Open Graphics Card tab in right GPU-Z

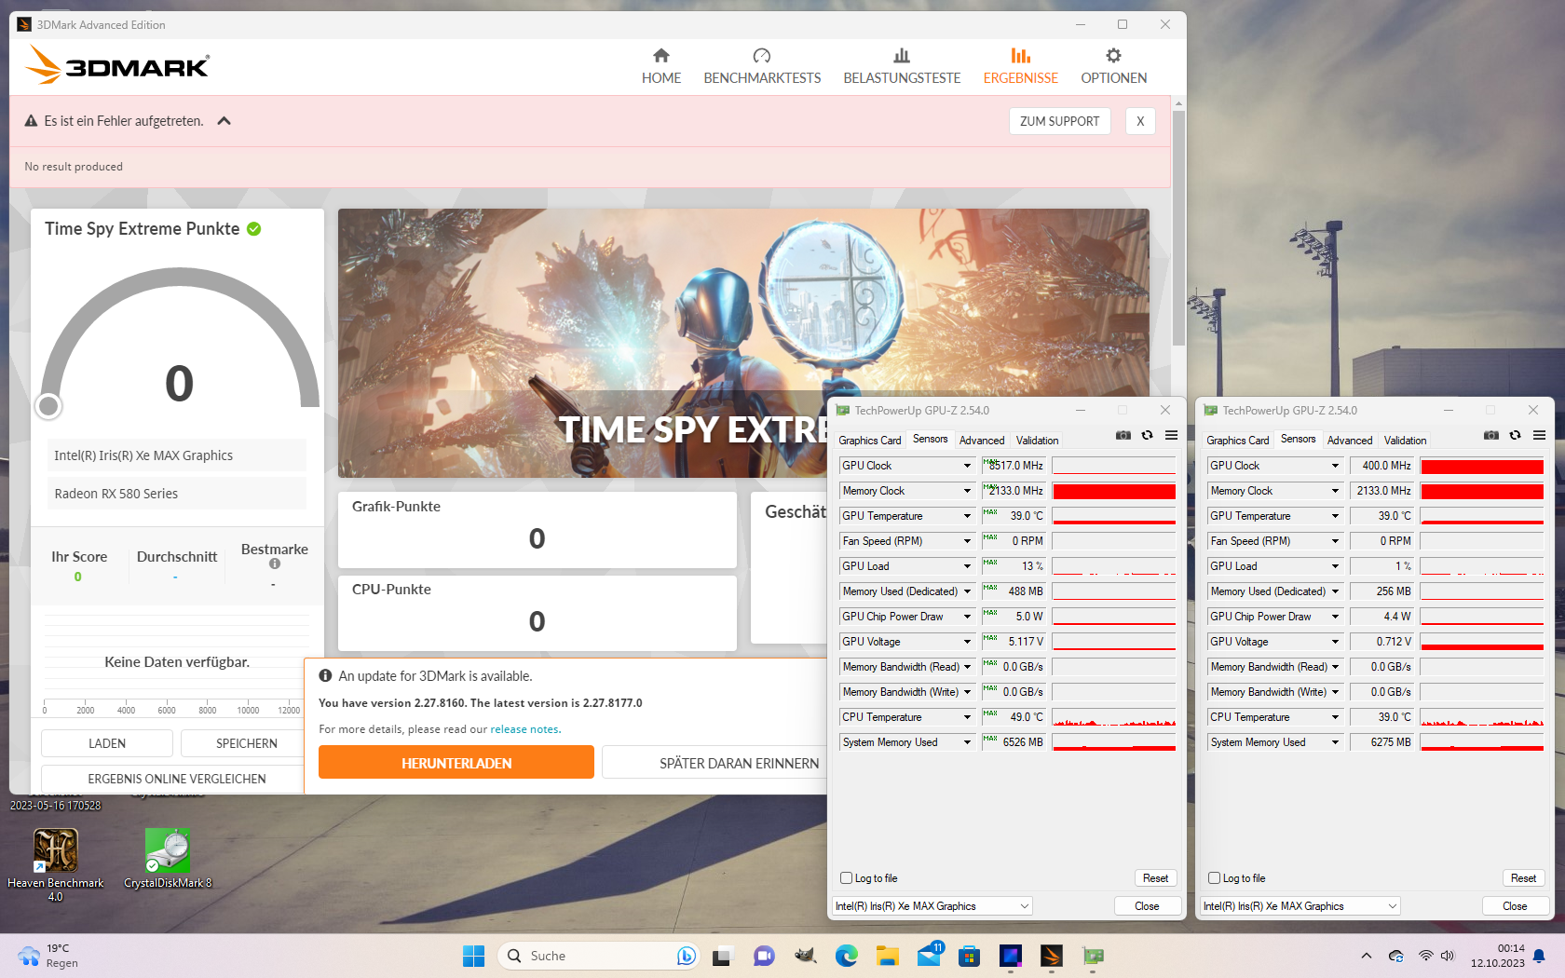[1237, 441]
